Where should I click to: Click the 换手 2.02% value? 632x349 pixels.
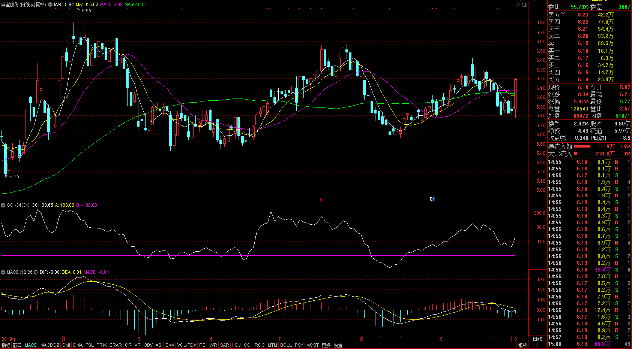point(581,124)
